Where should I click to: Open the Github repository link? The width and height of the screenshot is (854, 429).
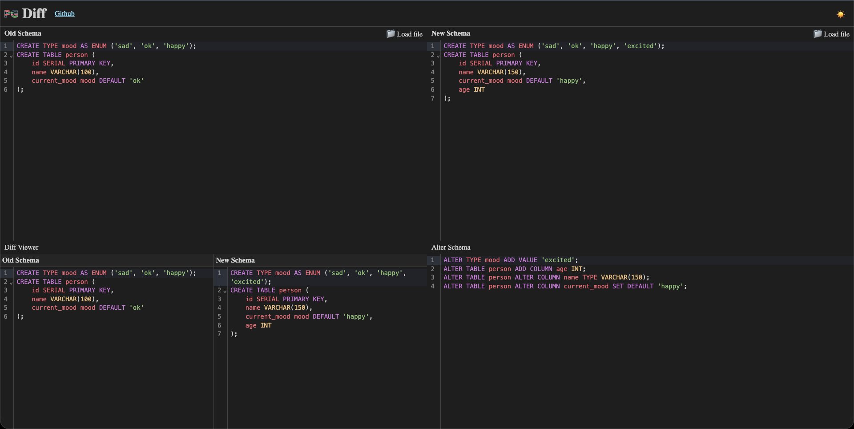coord(64,14)
